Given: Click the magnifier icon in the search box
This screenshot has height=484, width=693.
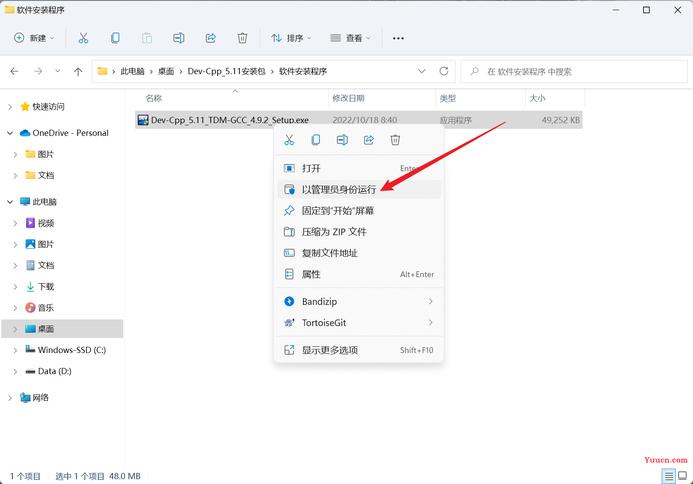Looking at the screenshot, I should coord(474,71).
